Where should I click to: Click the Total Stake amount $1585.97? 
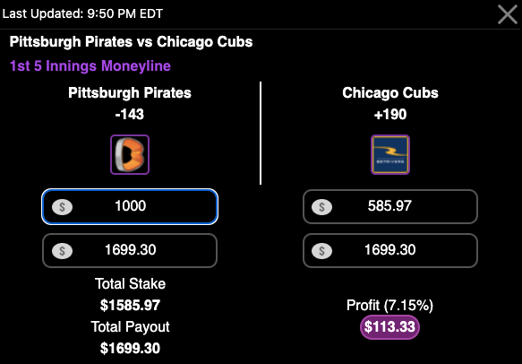coord(130,306)
